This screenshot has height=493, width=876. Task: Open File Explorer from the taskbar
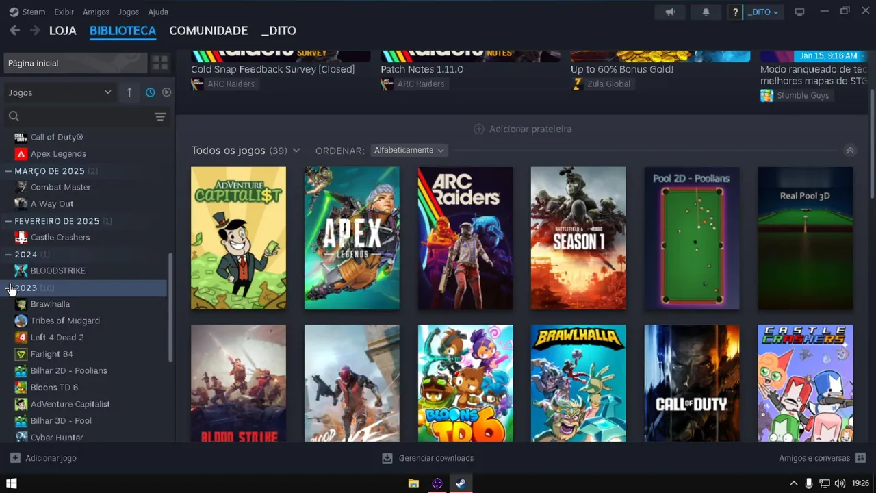click(413, 483)
